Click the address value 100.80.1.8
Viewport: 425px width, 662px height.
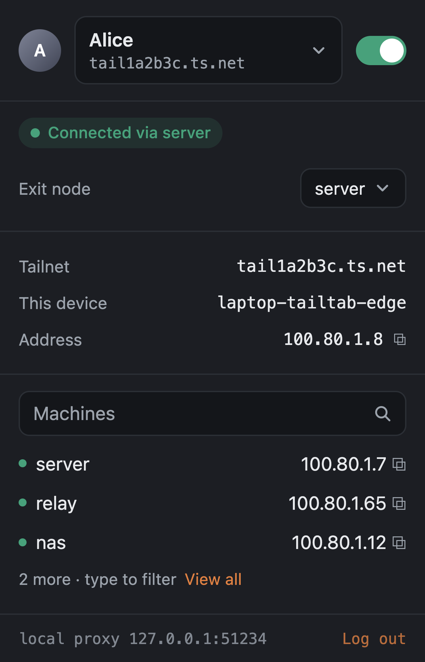click(333, 339)
